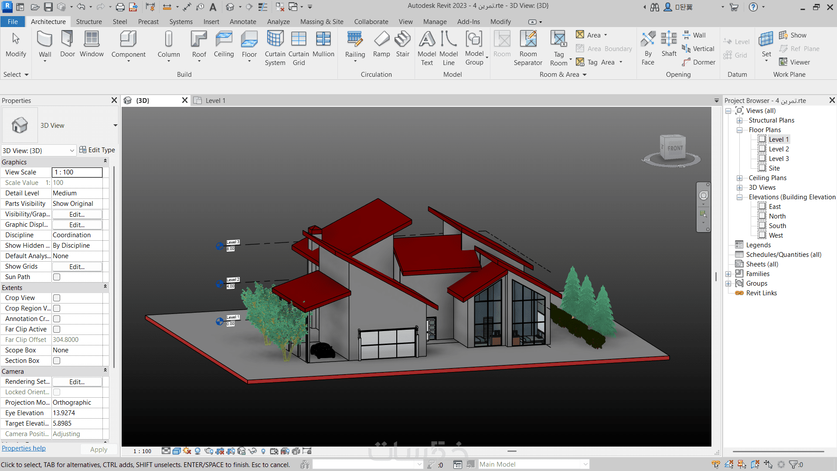This screenshot has height=471, width=837.
Task: Open the Annotate ribbon tab
Action: [243, 22]
